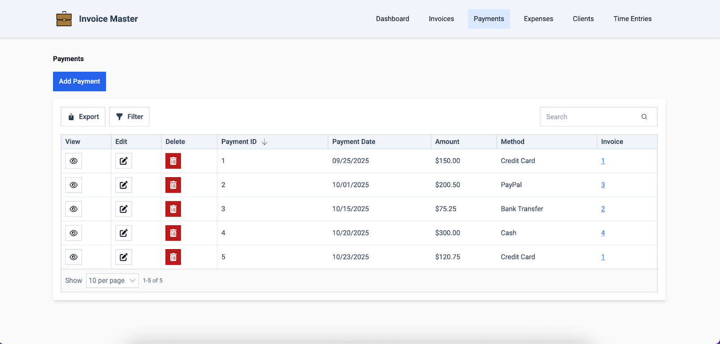Delete payment 5 dated 10/23/2025

pyautogui.click(x=173, y=257)
